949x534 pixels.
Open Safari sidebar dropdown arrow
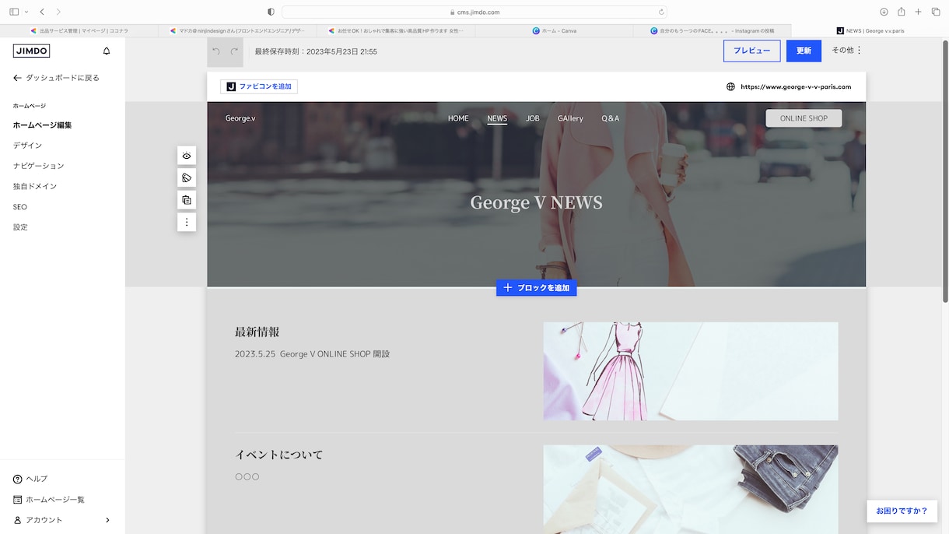pyautogui.click(x=26, y=12)
